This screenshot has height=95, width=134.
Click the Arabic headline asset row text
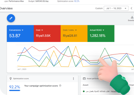click(98, 91)
